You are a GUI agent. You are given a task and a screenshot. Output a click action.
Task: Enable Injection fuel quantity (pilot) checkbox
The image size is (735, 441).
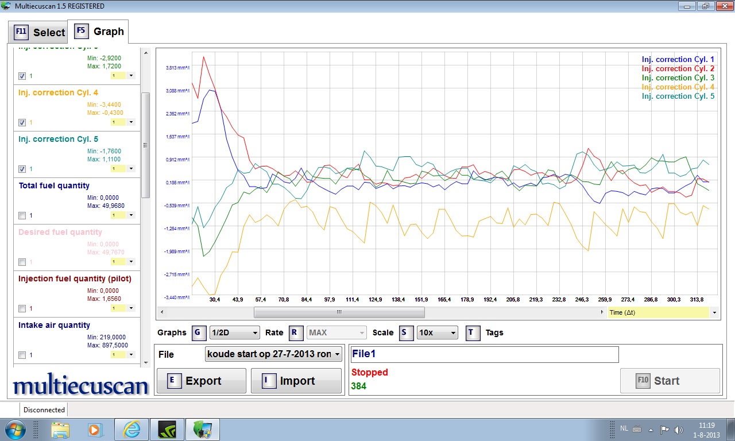[22, 308]
